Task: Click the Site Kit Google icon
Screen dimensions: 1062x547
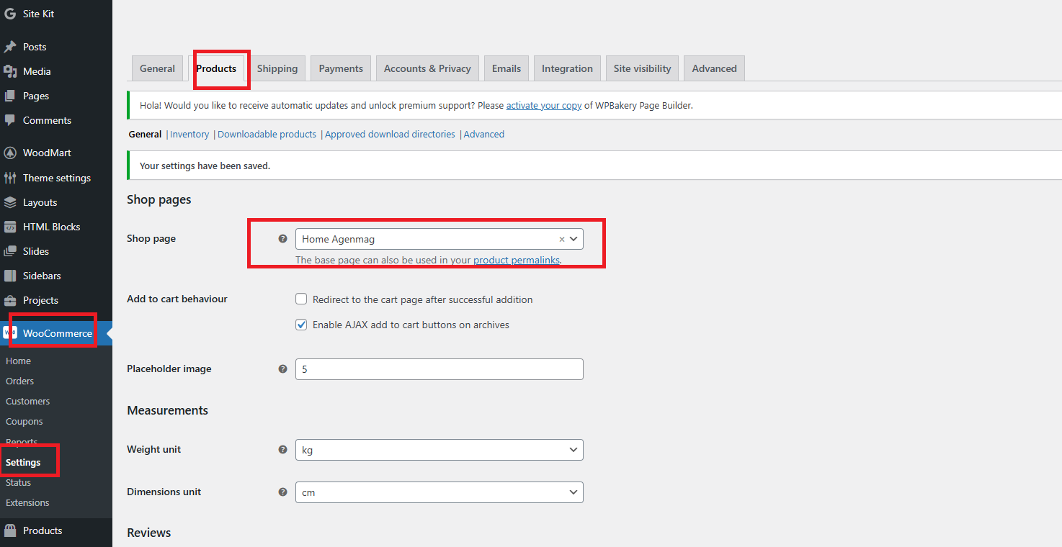Action: (10, 14)
